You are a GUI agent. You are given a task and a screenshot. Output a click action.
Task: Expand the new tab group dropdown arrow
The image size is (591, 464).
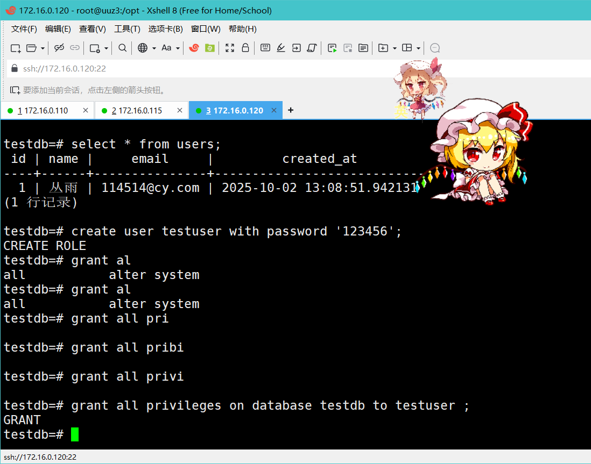(x=395, y=48)
